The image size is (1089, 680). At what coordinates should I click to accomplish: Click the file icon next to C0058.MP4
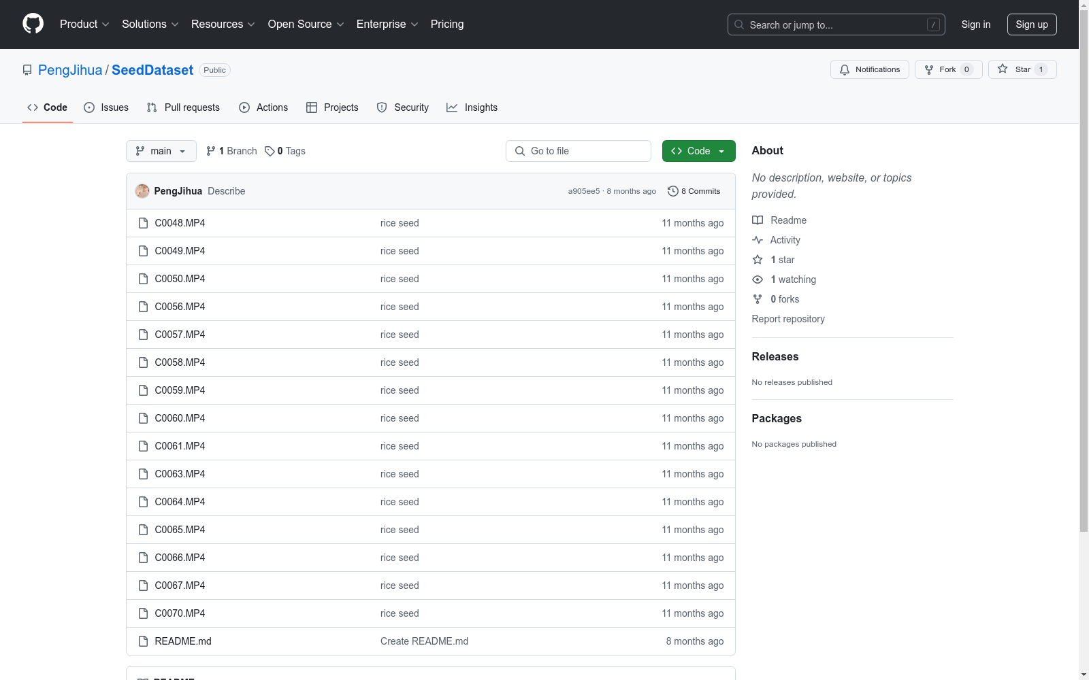(143, 362)
